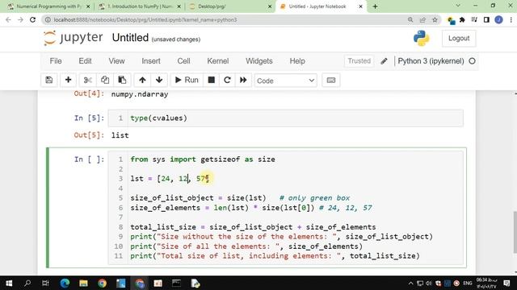Interrupt the kernel with the stop icon
The image size is (517, 290).
212,81
